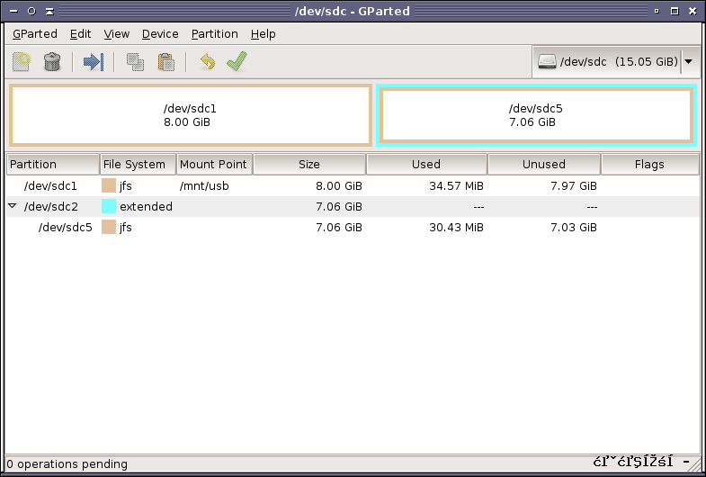The image size is (706, 477).
Task: Maximize the GParted window
Action: [x=675, y=11]
